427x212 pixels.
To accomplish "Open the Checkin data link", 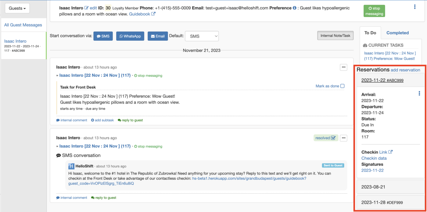I will [x=374, y=158].
